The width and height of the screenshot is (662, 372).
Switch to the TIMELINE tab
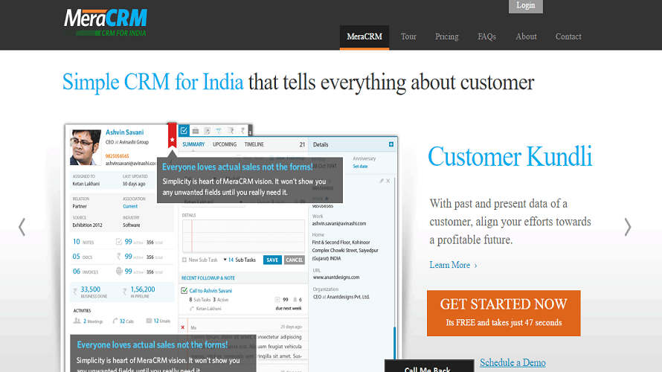[x=254, y=144]
